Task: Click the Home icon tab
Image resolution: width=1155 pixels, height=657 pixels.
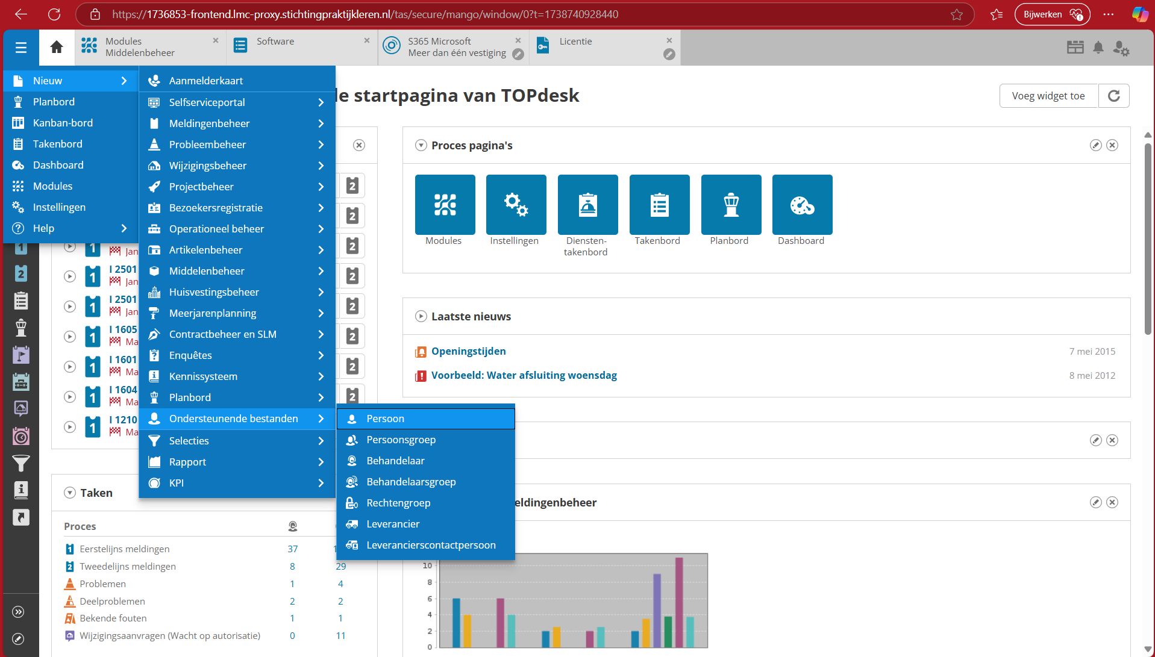Action: click(57, 47)
